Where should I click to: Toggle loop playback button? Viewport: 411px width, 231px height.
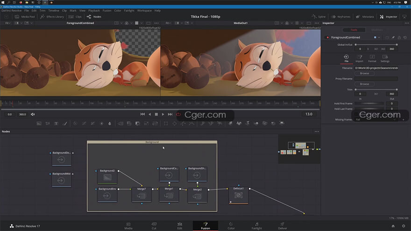(178, 114)
